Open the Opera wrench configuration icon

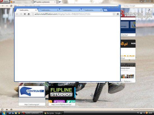[150, 10]
